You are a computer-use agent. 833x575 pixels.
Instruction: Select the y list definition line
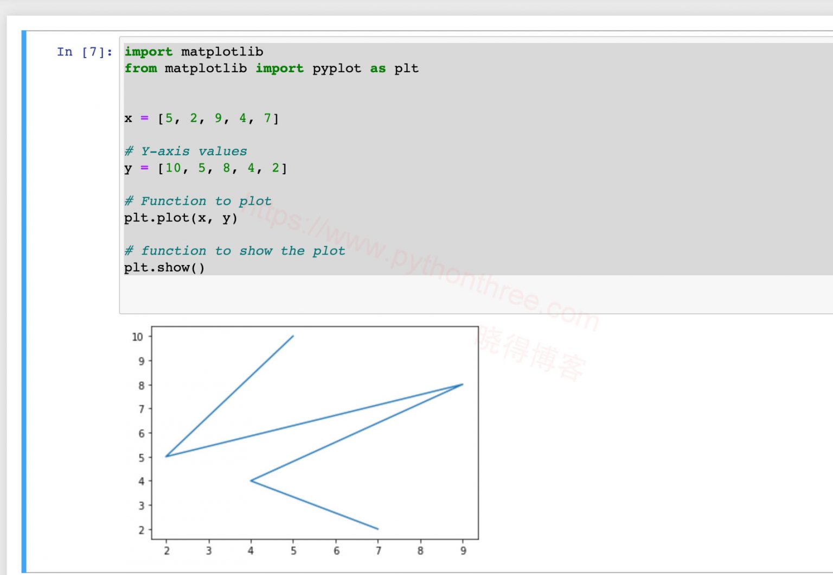point(206,168)
